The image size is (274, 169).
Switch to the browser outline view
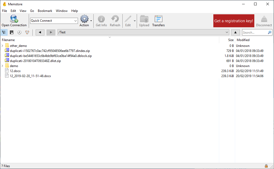click(x=4, y=32)
